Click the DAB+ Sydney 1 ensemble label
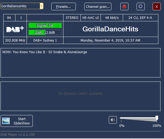 [x=45, y=40]
